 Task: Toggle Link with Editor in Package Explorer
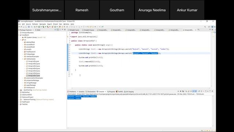tap(58, 30)
